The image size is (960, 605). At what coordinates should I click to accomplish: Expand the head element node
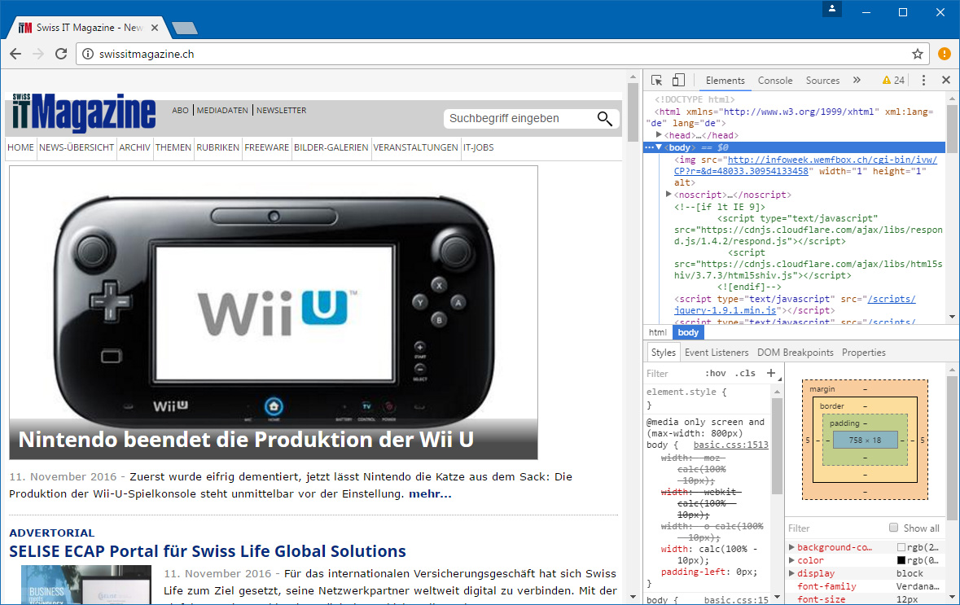(x=659, y=134)
